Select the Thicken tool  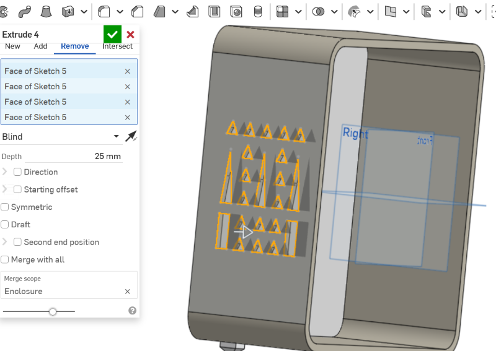coord(68,12)
